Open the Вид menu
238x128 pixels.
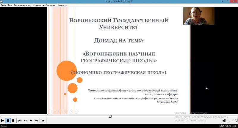10,5
